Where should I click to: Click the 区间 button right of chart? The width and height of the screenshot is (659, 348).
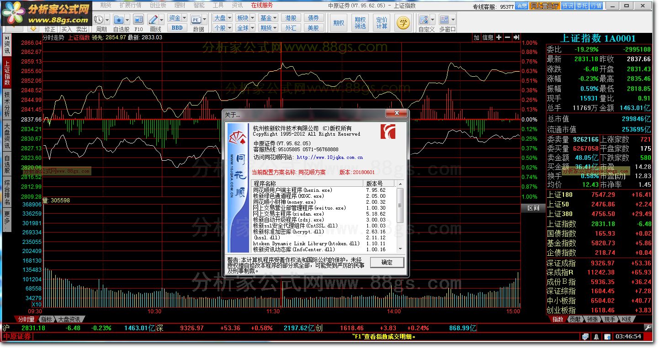[x=533, y=208]
